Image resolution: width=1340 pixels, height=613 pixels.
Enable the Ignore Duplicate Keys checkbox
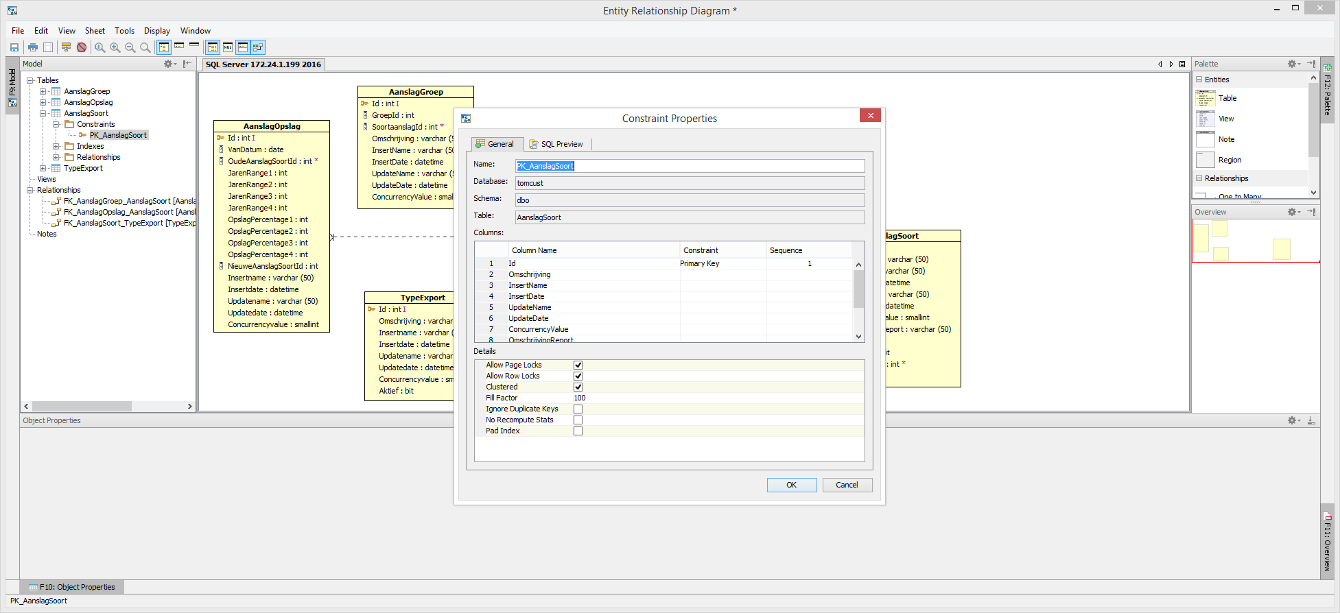[578, 409]
